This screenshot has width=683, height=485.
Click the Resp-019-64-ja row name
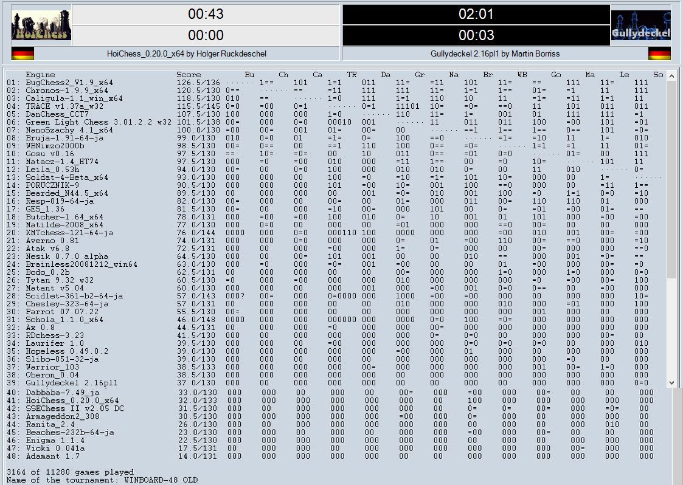pyautogui.click(x=60, y=201)
